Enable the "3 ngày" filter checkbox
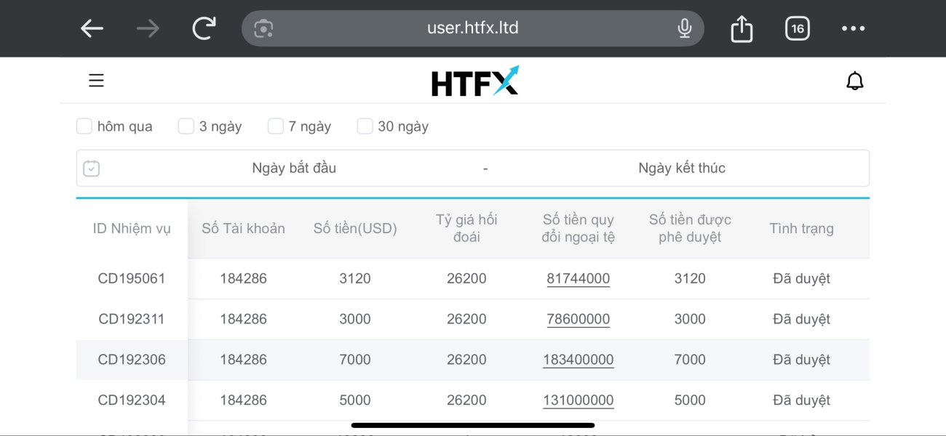This screenshot has width=946, height=436. (x=186, y=126)
